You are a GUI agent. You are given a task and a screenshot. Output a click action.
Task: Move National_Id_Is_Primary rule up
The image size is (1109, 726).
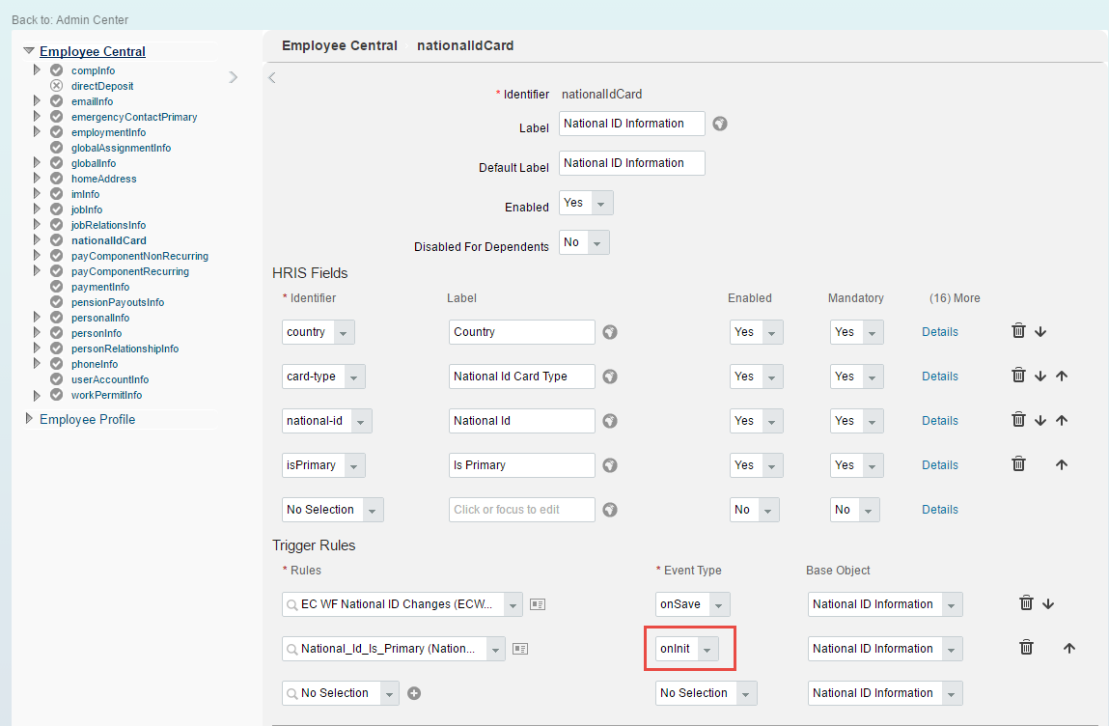1069,648
